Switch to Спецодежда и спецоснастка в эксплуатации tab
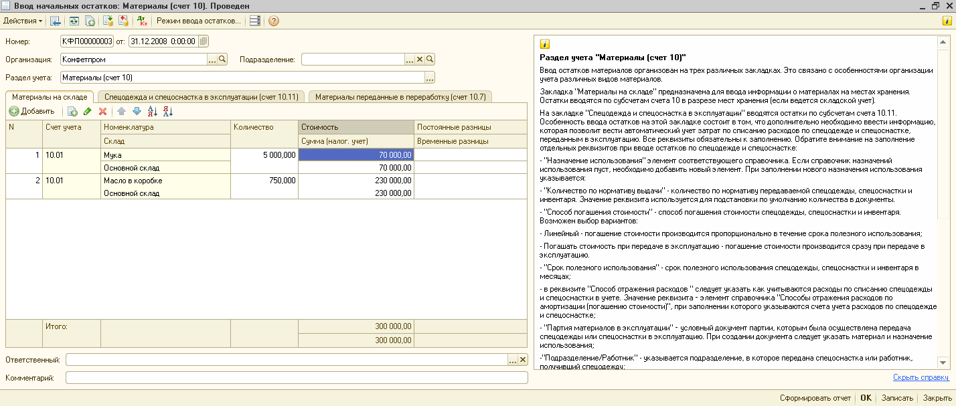Screen dimensions: 956x406 (202, 97)
